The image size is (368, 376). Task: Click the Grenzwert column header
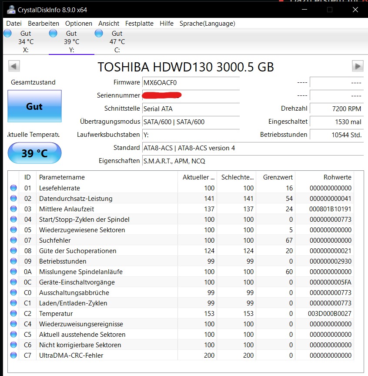(x=276, y=177)
